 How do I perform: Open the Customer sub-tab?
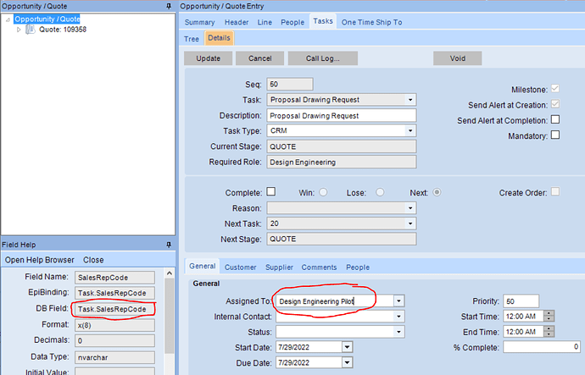240,267
